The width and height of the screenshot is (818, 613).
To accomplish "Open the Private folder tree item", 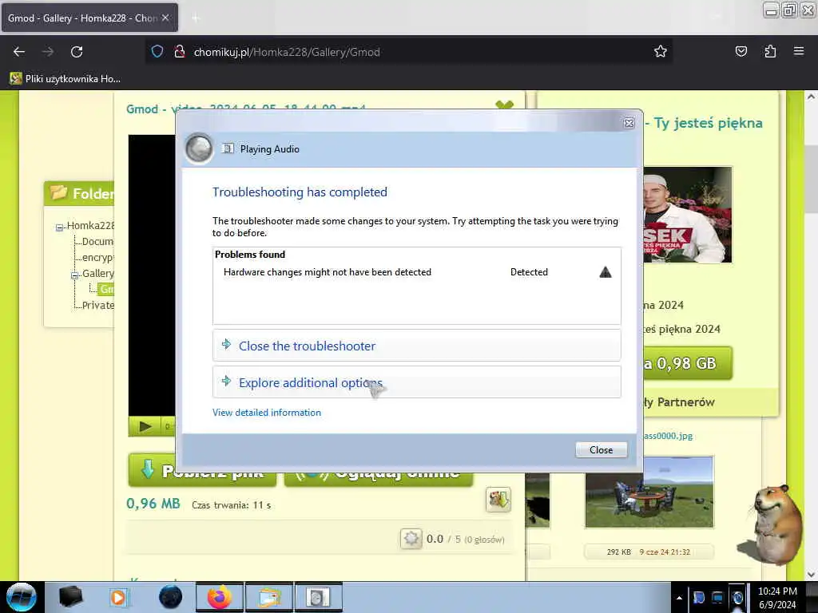I will coord(97,305).
